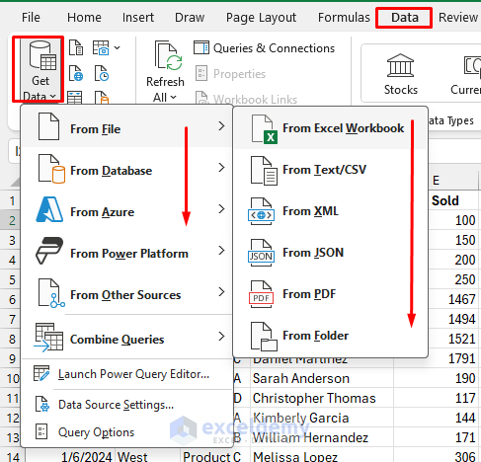Click the From Database cylinder icon
The image size is (481, 462).
[x=51, y=169]
